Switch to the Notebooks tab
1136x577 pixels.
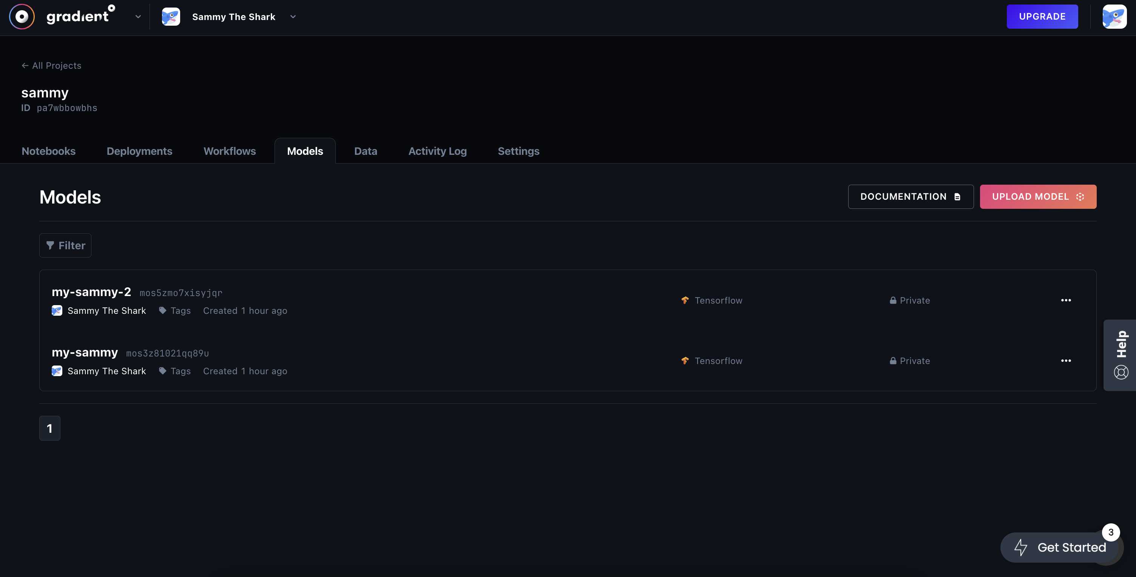(x=48, y=150)
